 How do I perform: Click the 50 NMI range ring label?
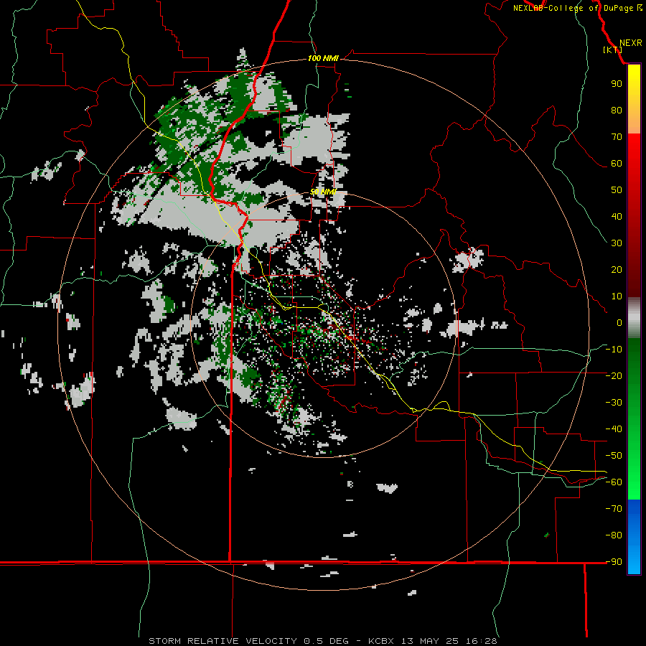coord(323,192)
